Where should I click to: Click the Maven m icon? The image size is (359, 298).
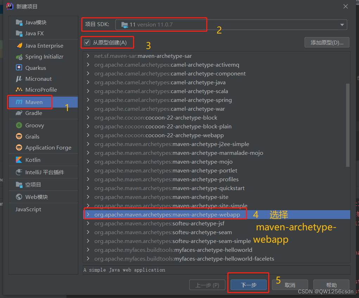pyautogui.click(x=19, y=102)
